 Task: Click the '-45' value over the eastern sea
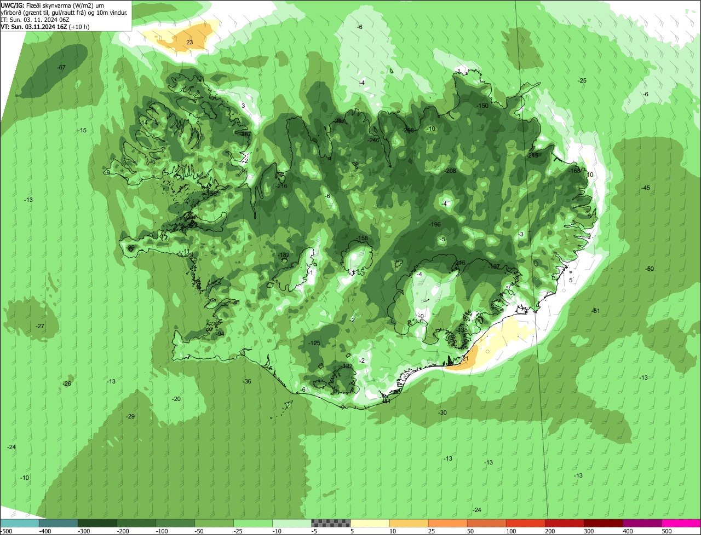point(646,188)
